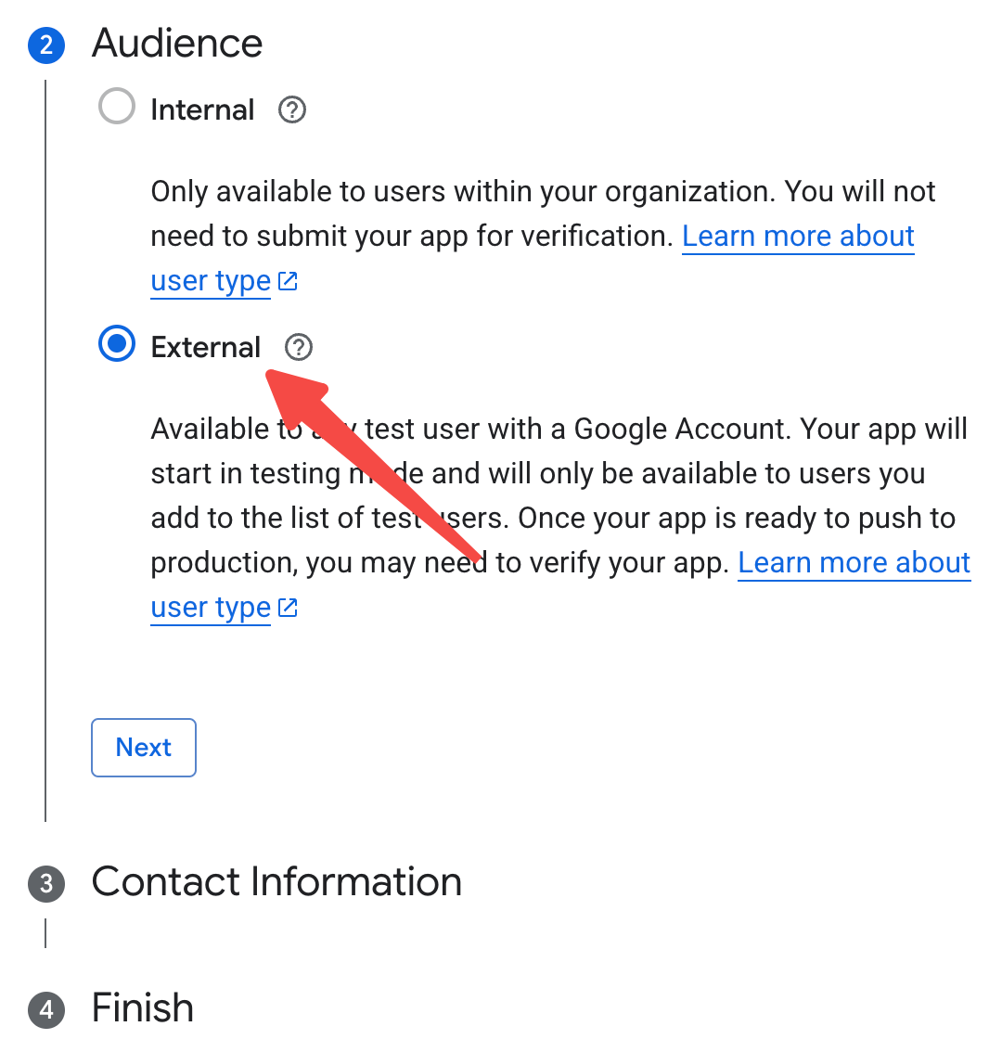Click the External option label text
The image size is (1002, 1052).
pyautogui.click(x=206, y=348)
